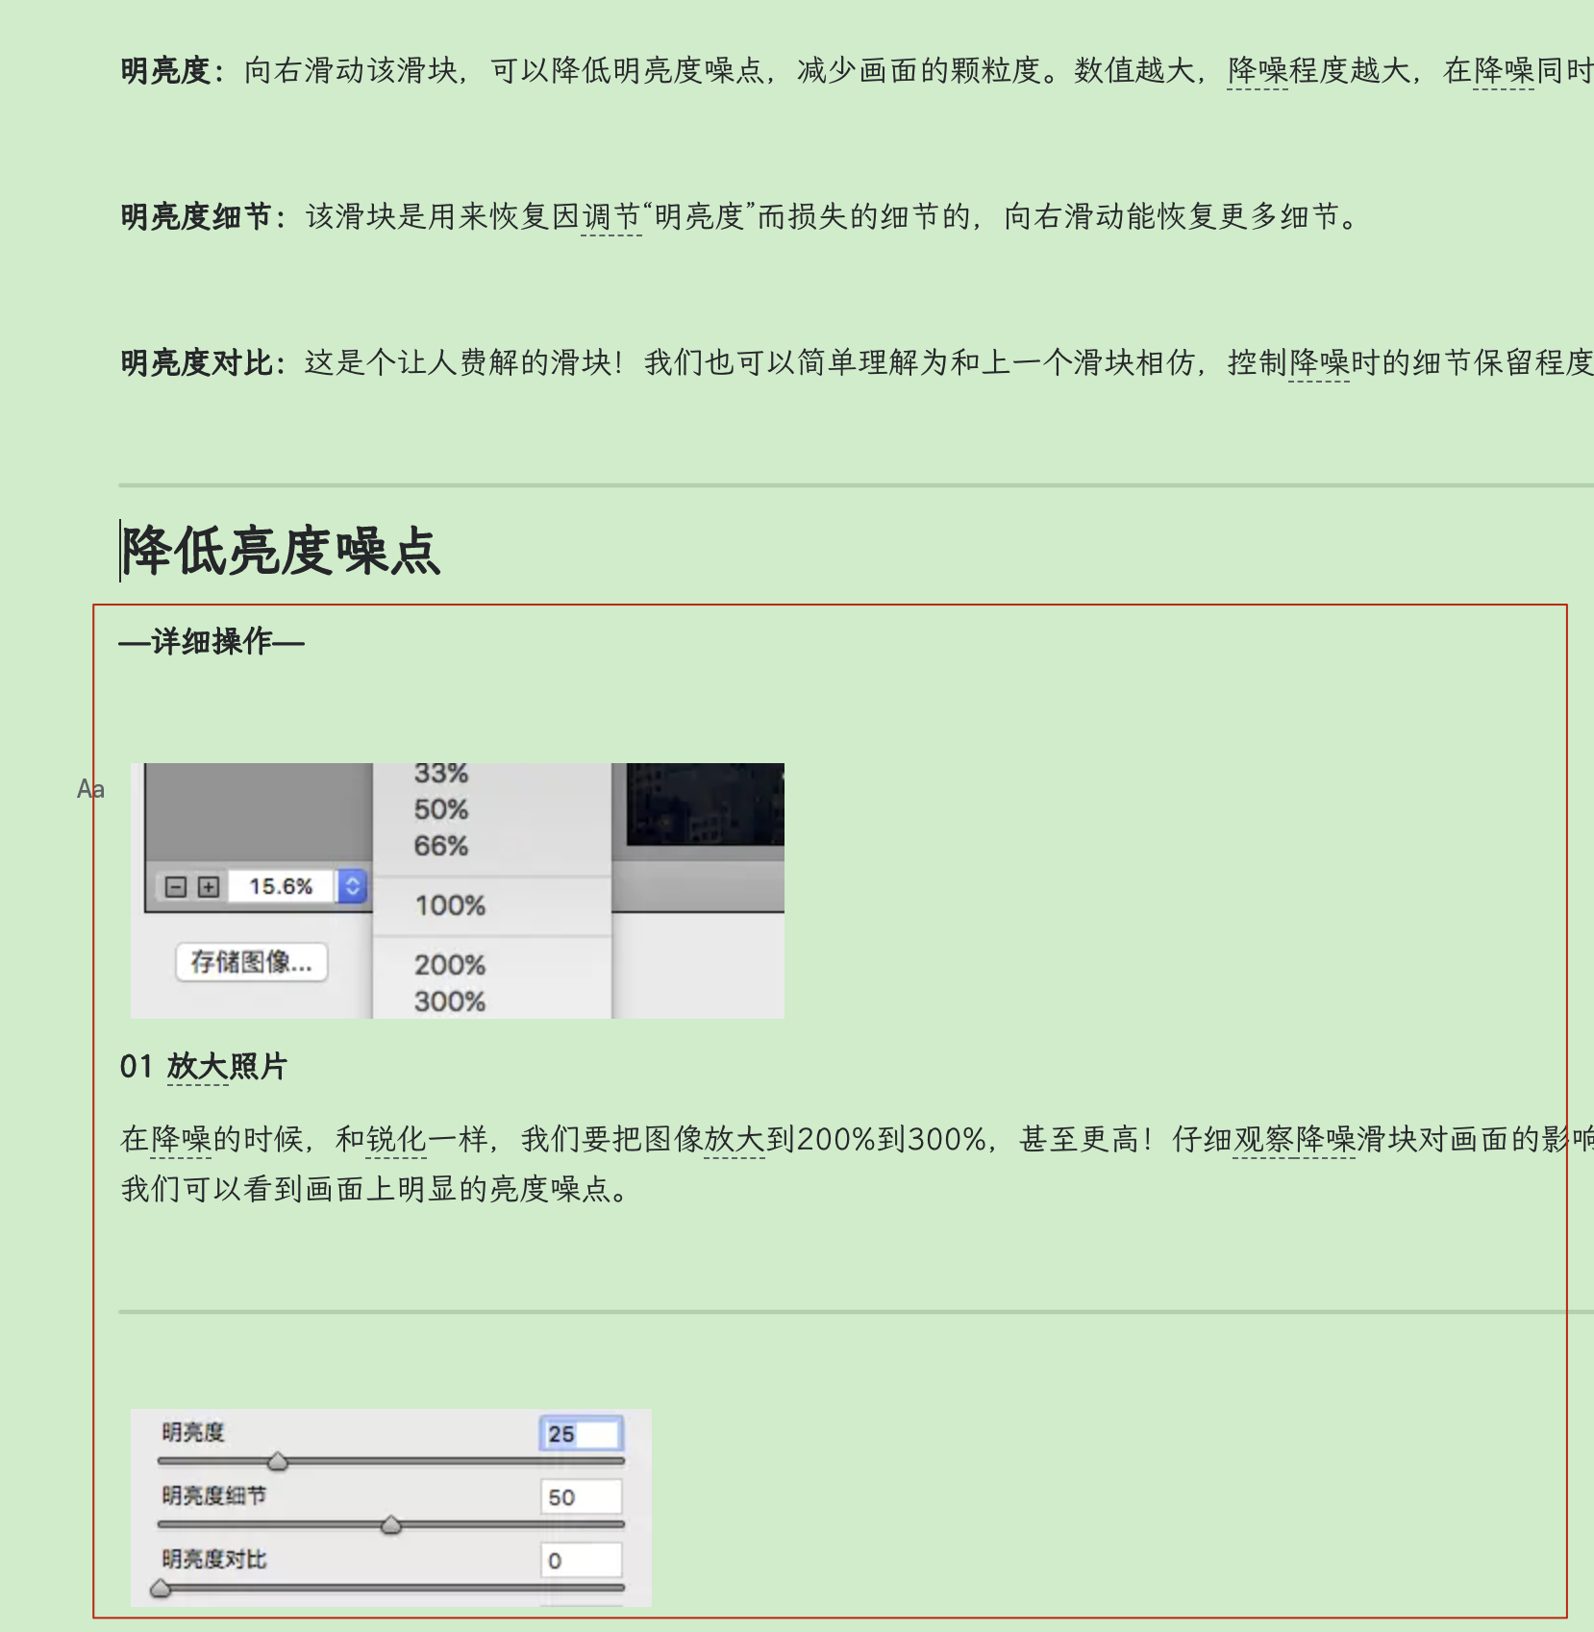
Task: Click the 15.6% zoom value field
Action: pos(281,886)
